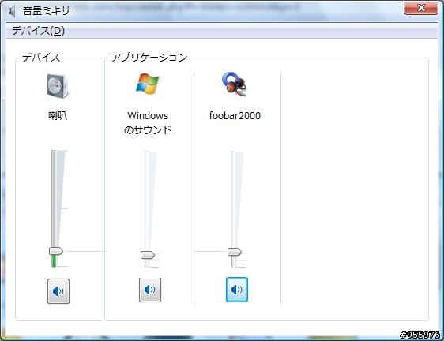Image resolution: width=444 pixels, height=341 pixels.
Task: Click the foobar2000 volume slider thumb
Action: click(x=235, y=252)
